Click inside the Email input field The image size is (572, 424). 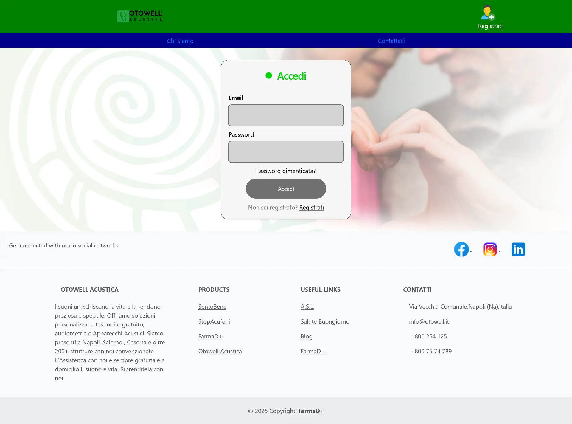click(x=286, y=115)
